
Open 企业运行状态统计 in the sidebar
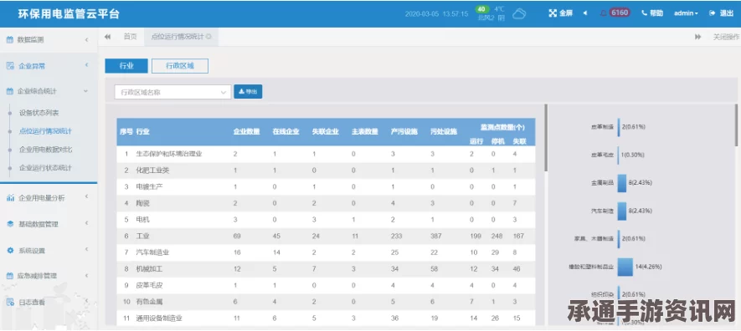[x=46, y=168]
